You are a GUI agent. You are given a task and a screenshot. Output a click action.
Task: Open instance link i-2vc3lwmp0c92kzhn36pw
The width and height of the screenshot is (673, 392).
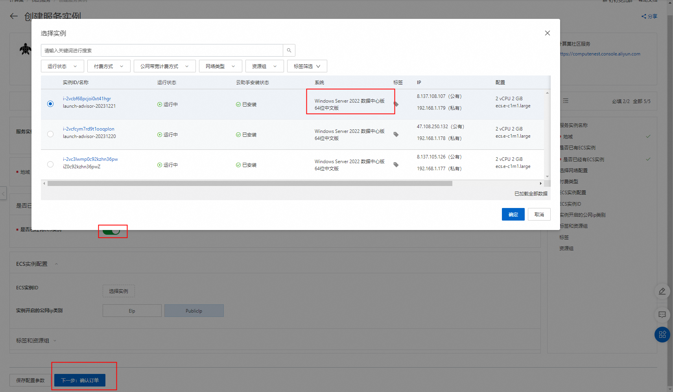pyautogui.click(x=90, y=159)
